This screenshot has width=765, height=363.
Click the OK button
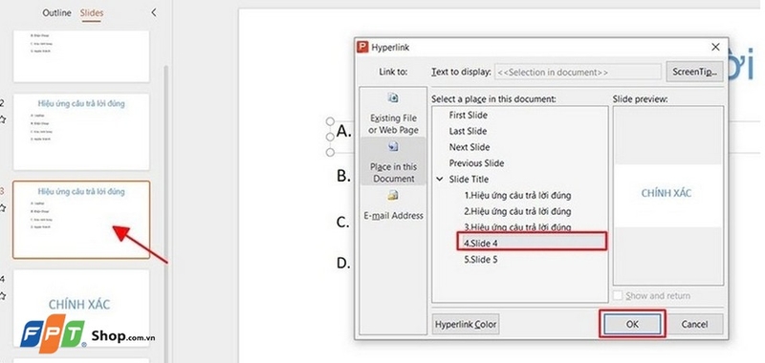tap(632, 324)
